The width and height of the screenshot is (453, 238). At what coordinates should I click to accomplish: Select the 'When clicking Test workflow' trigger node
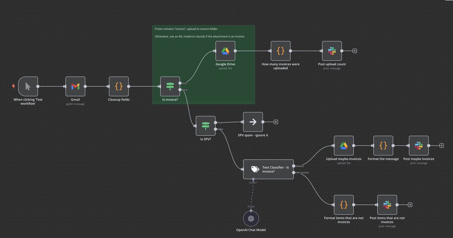(28, 86)
